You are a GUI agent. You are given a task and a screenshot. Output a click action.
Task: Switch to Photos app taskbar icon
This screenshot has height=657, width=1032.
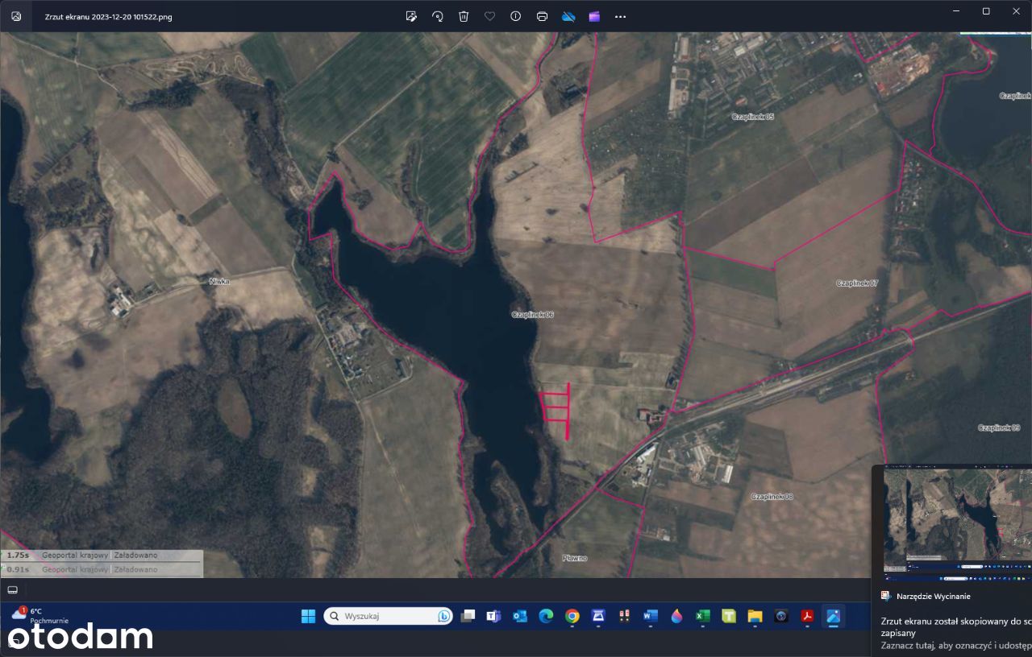tap(833, 616)
